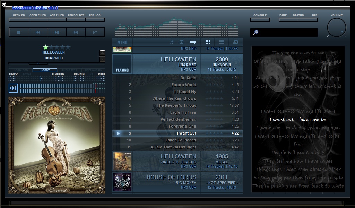Switch to plain list playlist view
The height and width of the screenshot is (208, 355).
[x=222, y=42]
